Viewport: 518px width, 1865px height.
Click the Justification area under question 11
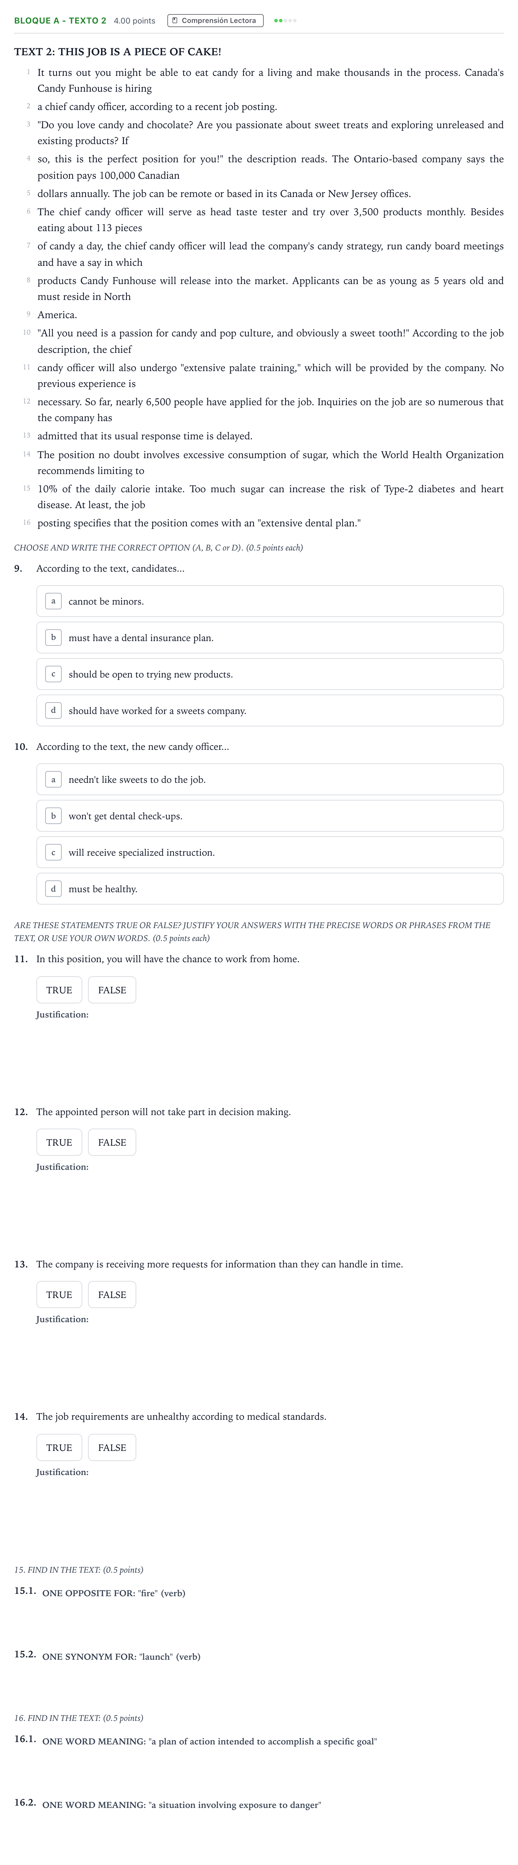(x=270, y=1050)
